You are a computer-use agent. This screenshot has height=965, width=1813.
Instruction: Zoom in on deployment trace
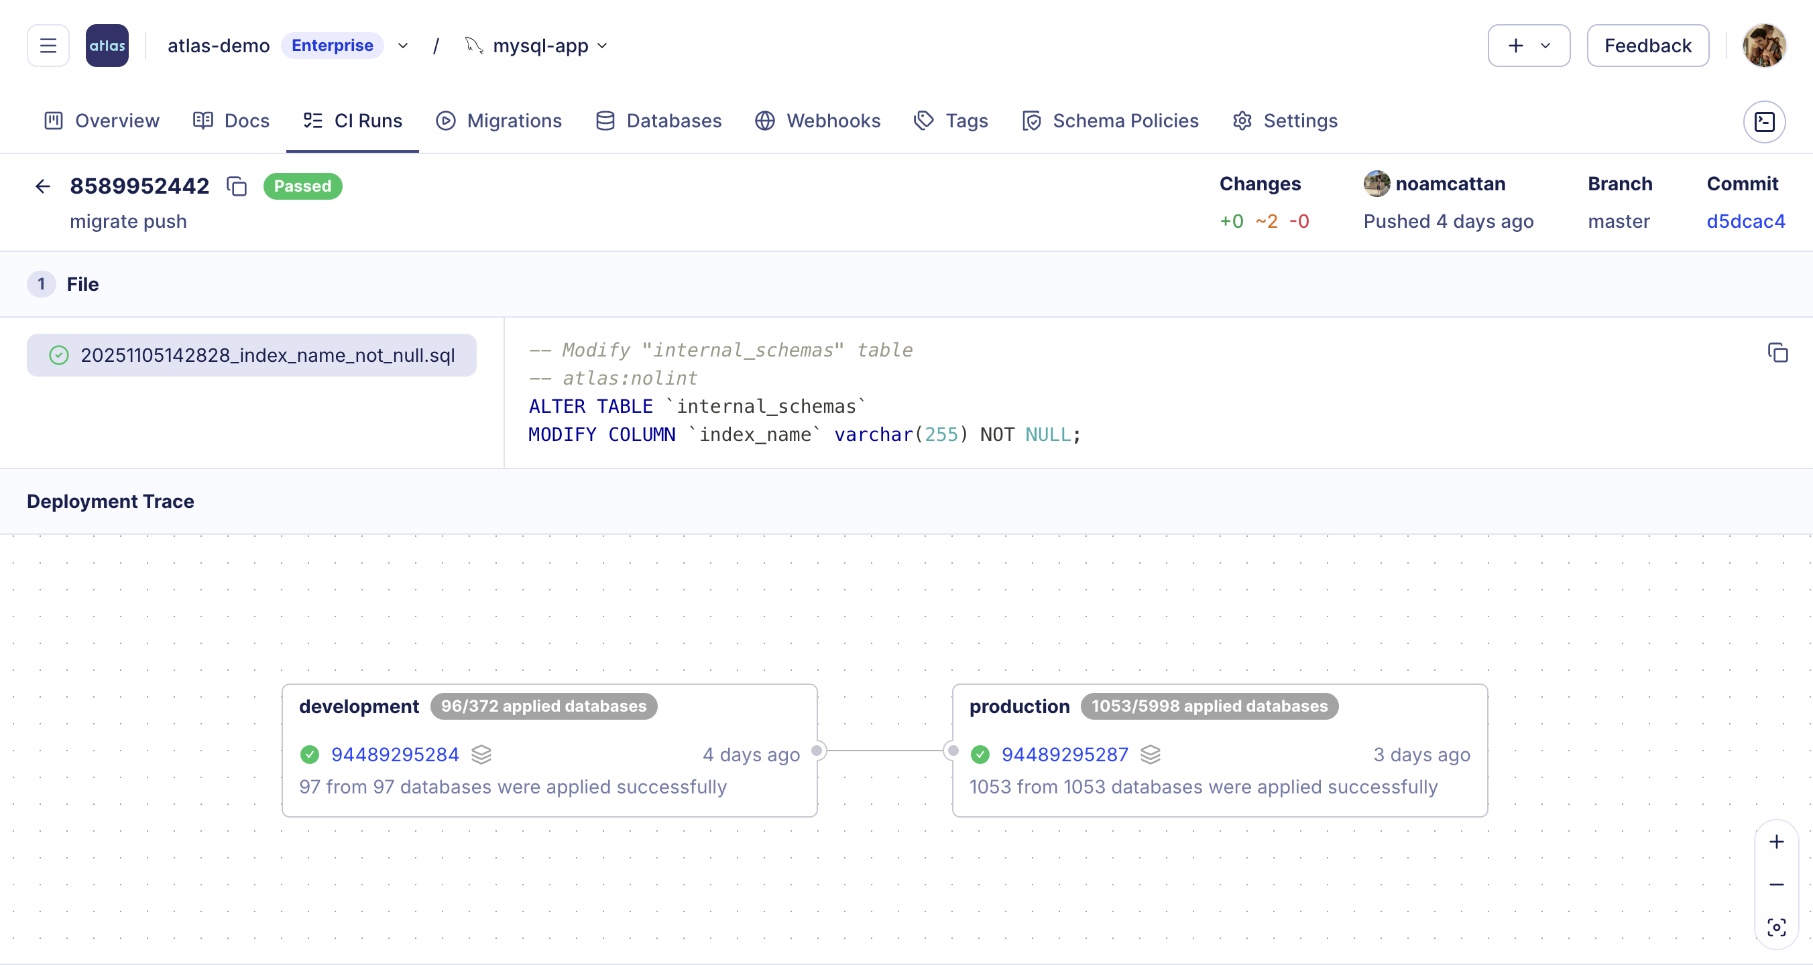[x=1775, y=842]
